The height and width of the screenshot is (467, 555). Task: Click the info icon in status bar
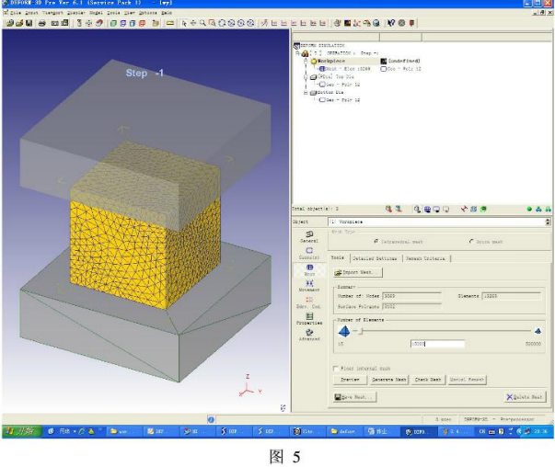pyautogui.click(x=211, y=419)
